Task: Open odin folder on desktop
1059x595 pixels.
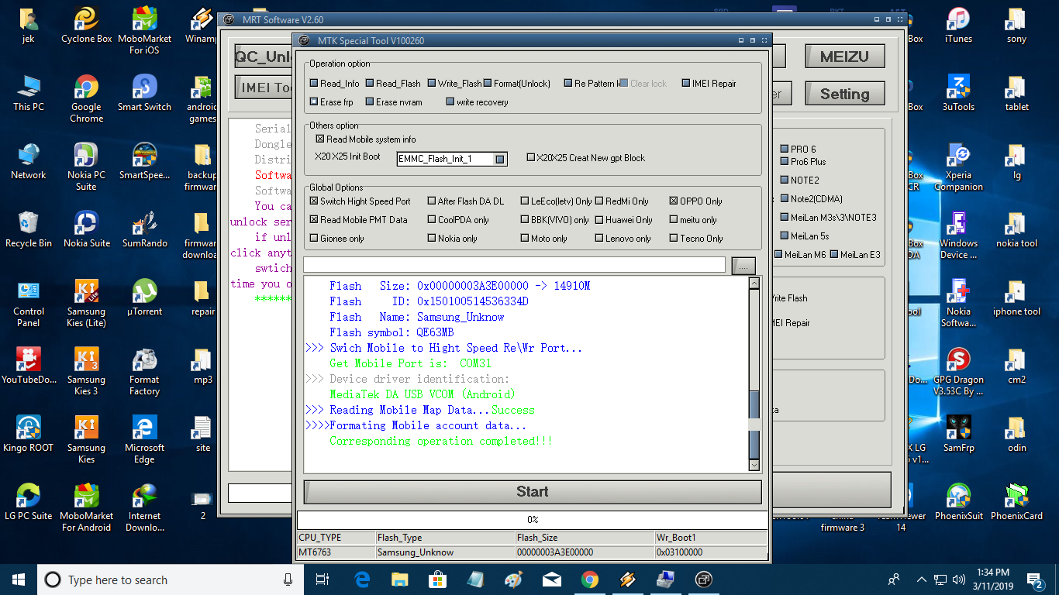Action: [x=1016, y=434]
